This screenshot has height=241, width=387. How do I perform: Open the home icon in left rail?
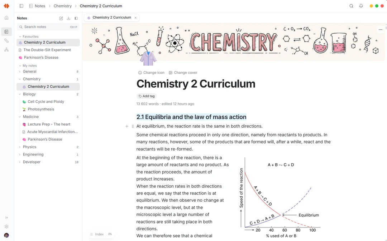(7, 18)
